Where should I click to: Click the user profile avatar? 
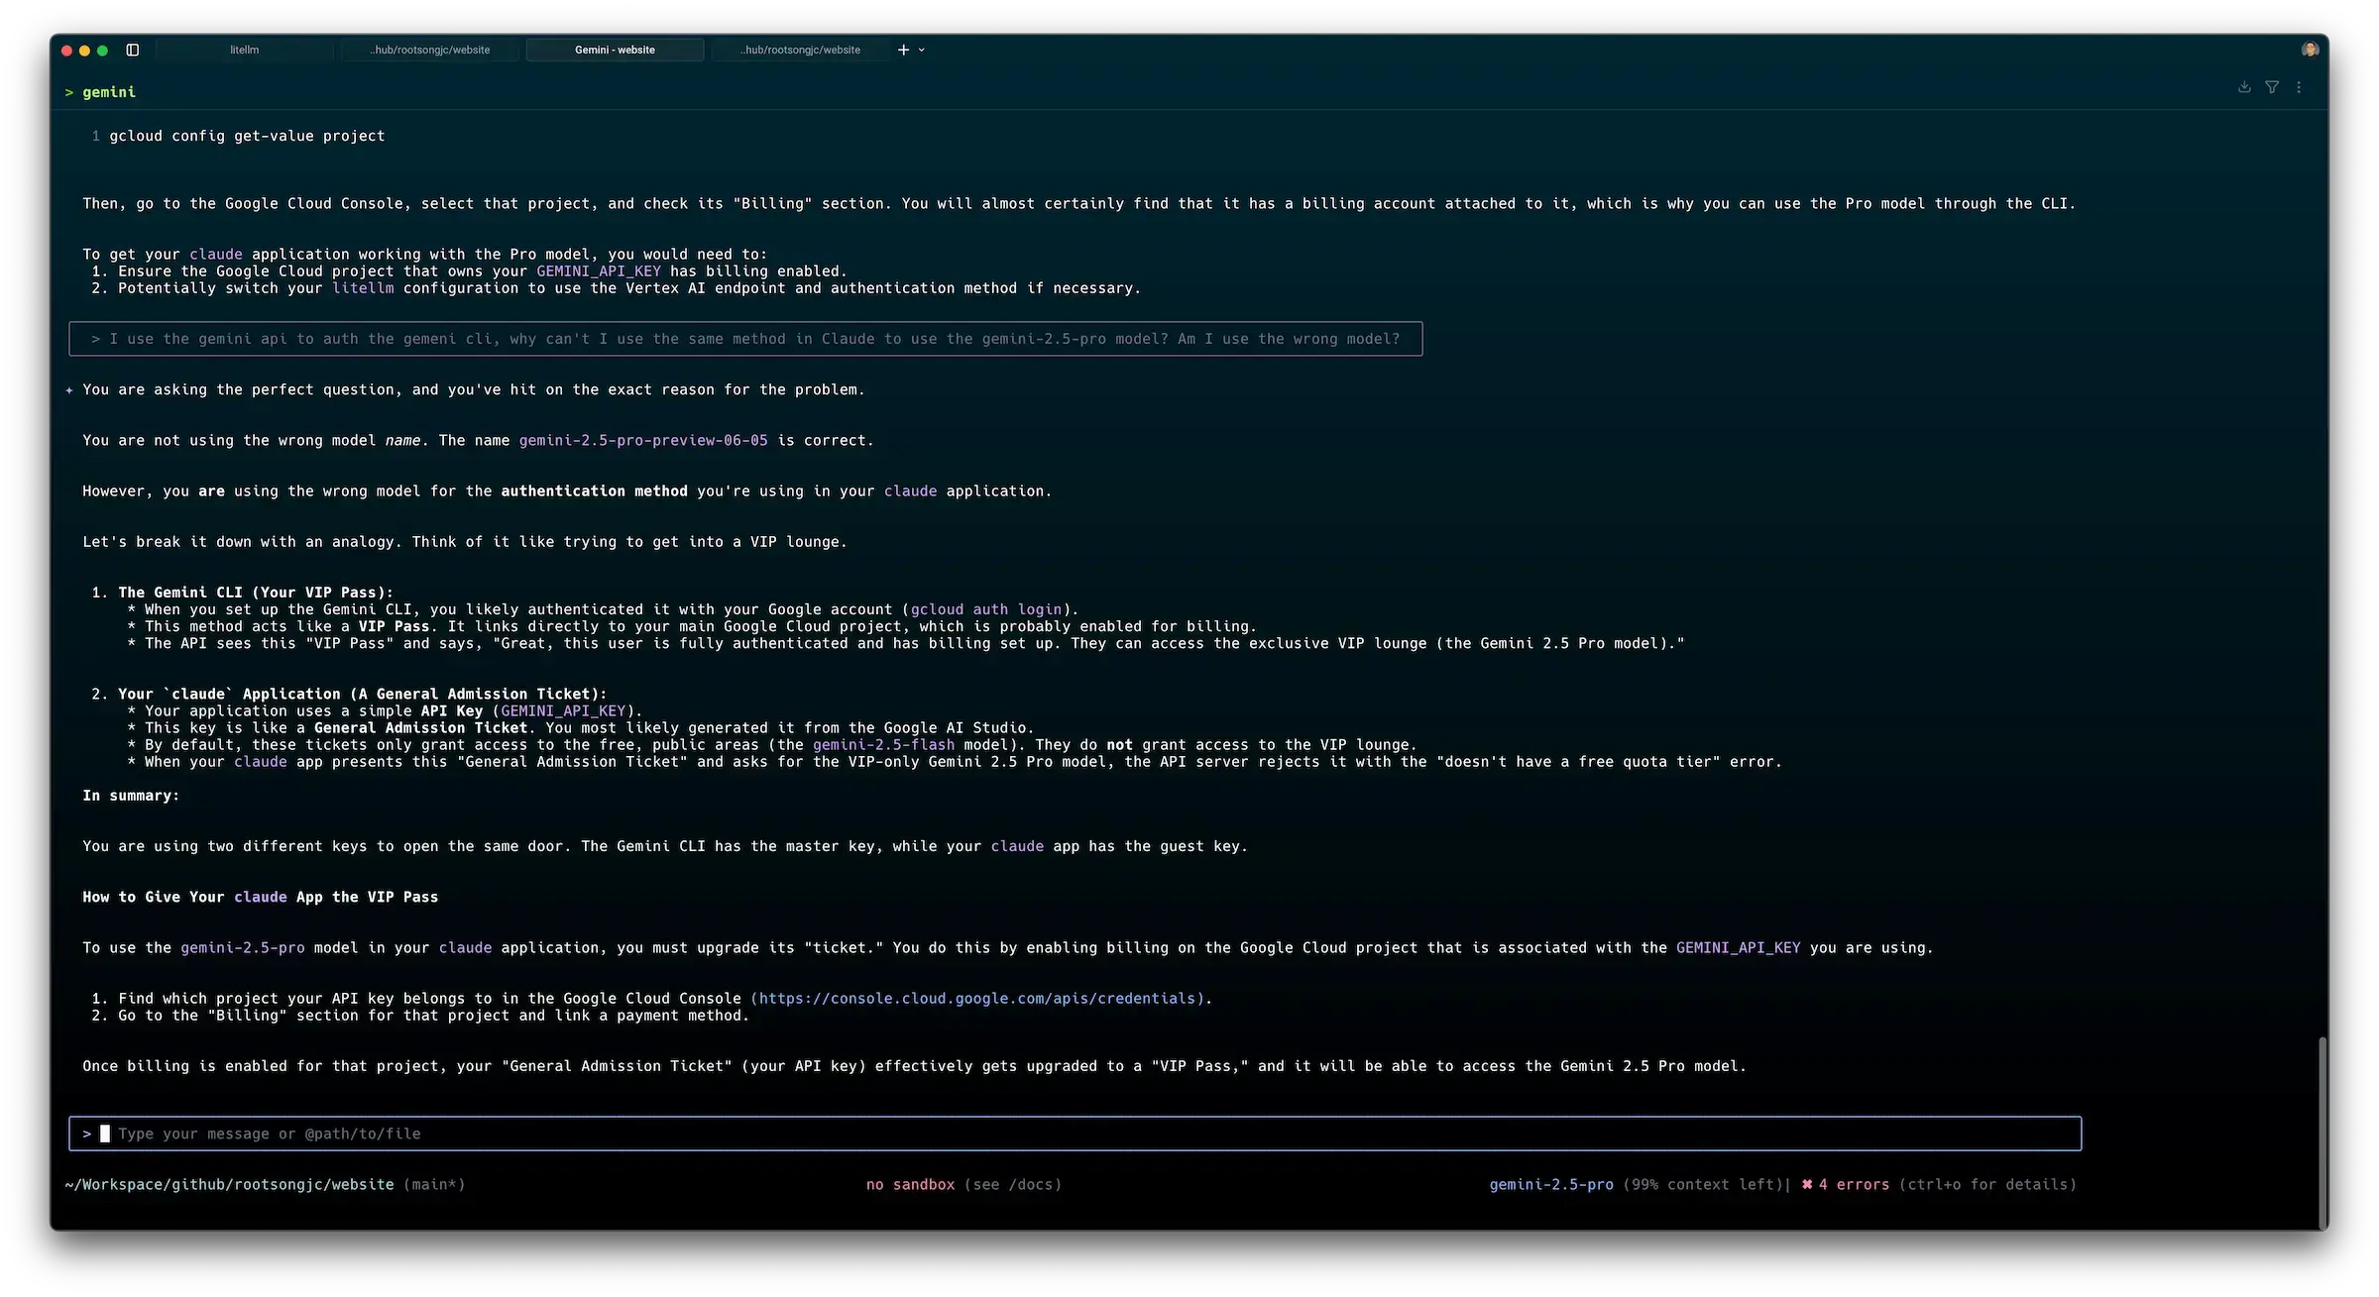(x=2310, y=50)
